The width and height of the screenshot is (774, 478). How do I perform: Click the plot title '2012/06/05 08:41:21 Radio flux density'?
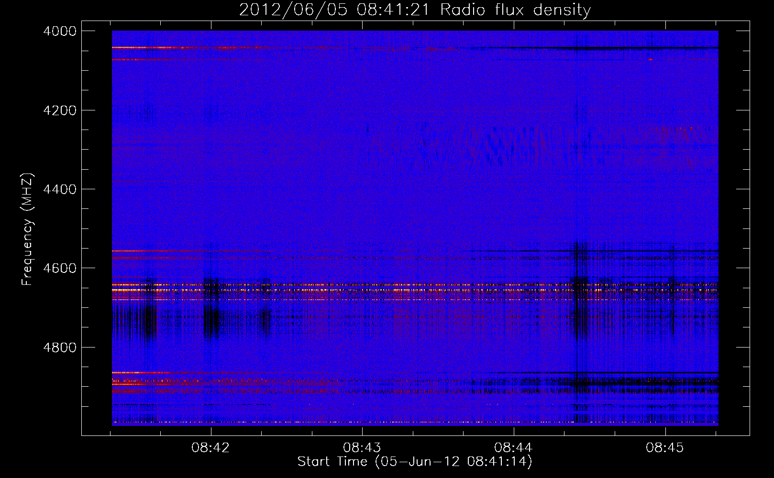(415, 10)
